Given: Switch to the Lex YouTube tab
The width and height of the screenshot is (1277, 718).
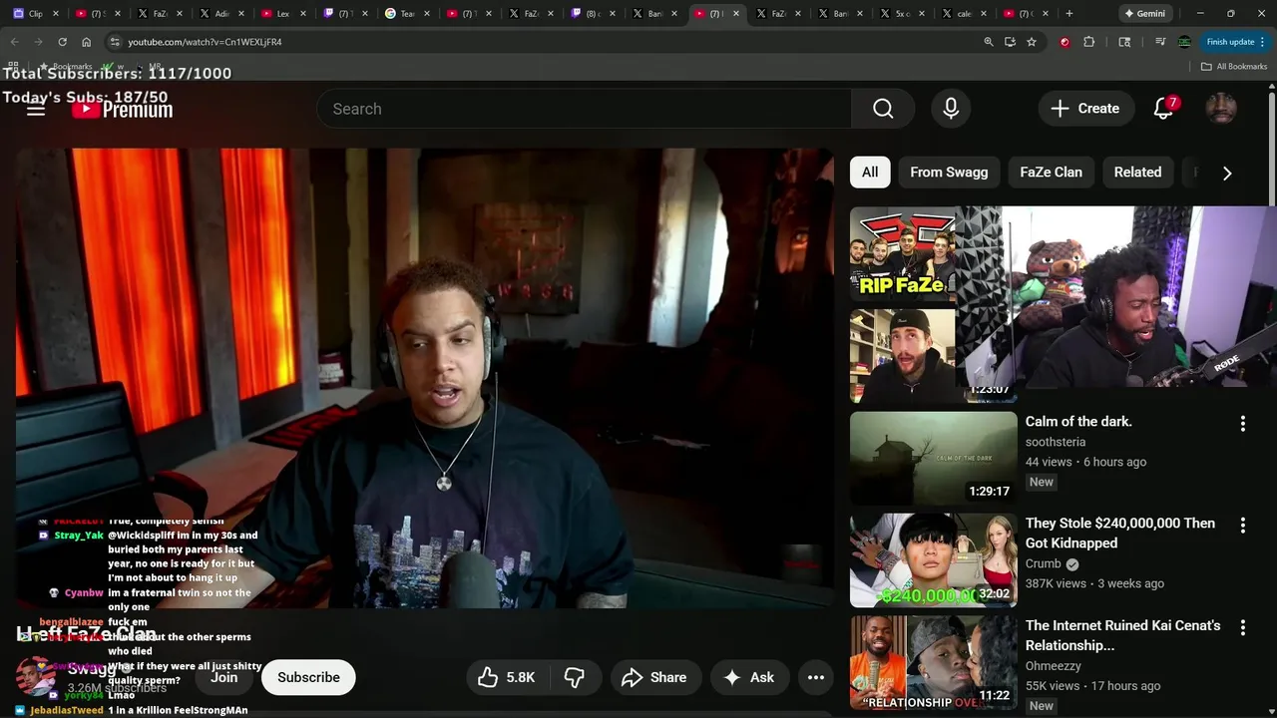Looking at the screenshot, I should click(283, 14).
